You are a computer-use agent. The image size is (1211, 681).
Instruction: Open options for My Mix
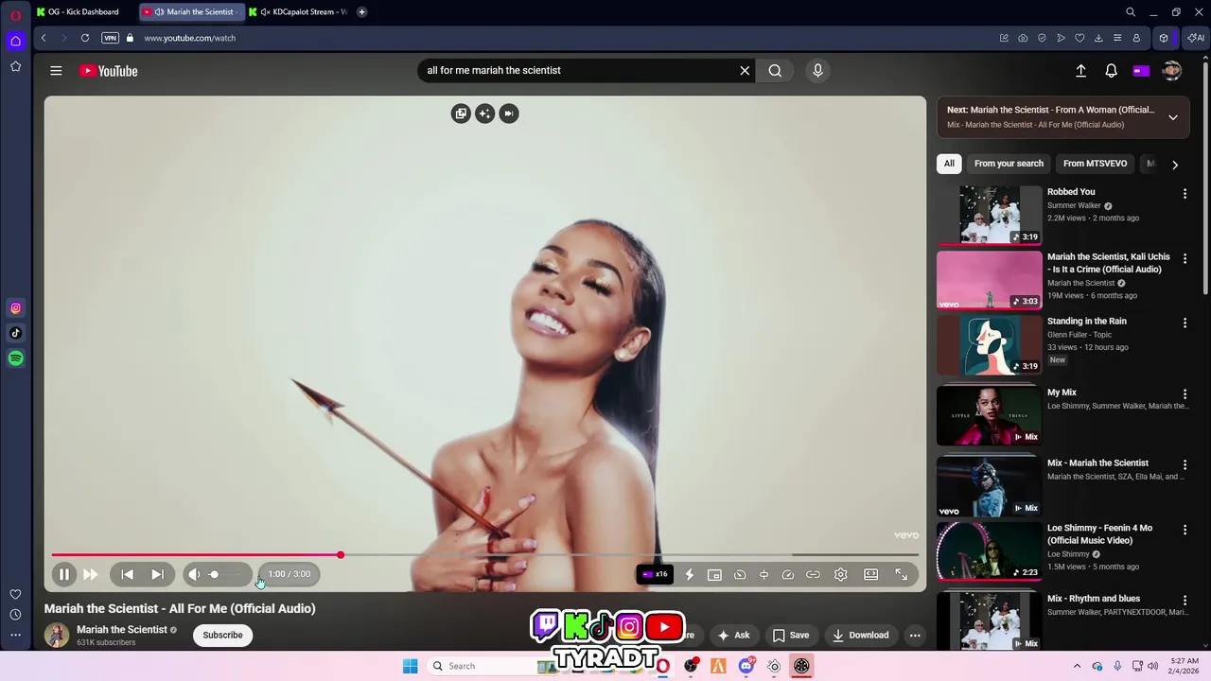1185,394
